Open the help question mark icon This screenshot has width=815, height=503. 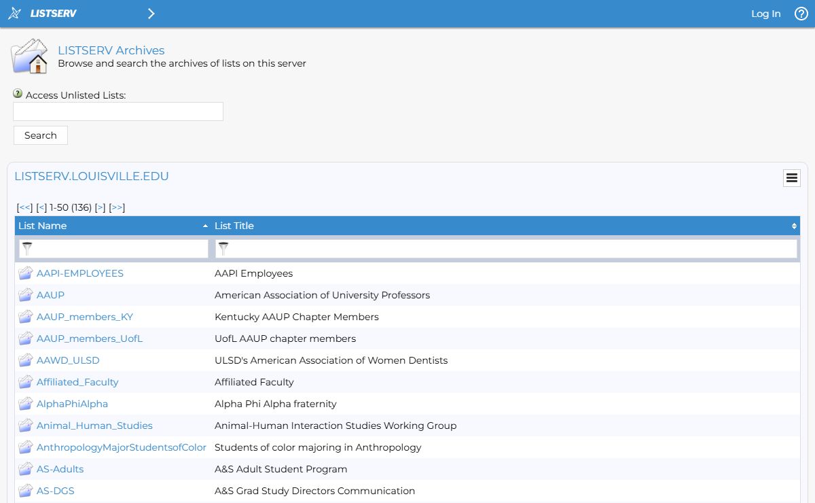coord(801,14)
